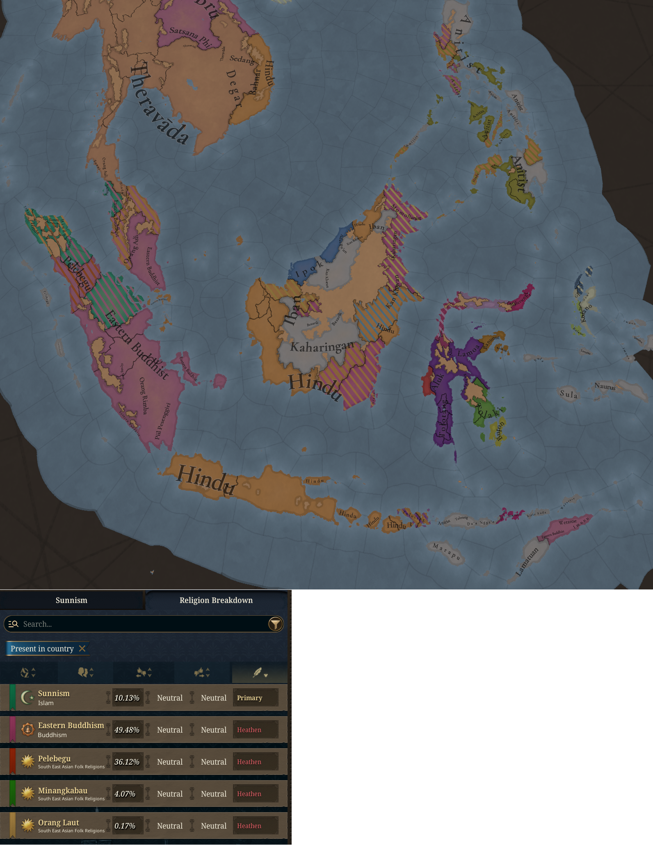
Task: Click second Neutral value in Pelebegu row
Action: coord(214,762)
